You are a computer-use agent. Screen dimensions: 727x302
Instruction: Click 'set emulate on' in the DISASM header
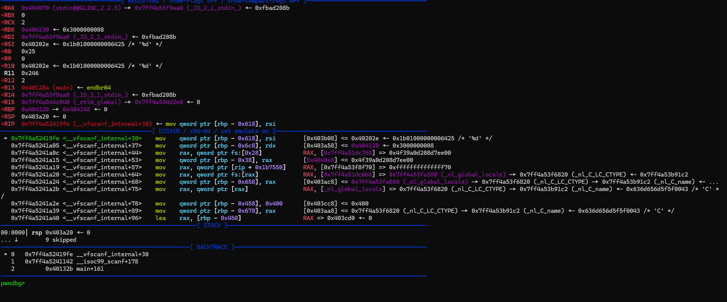(244, 131)
